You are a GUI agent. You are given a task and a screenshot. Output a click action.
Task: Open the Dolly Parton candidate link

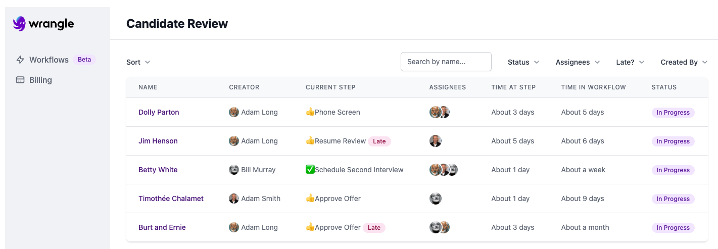coord(159,112)
